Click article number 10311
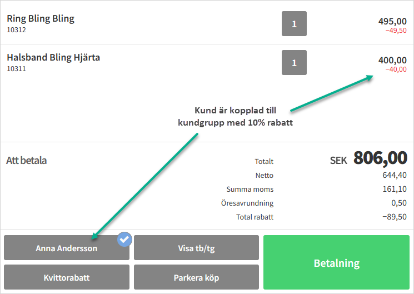 [x=16, y=69]
